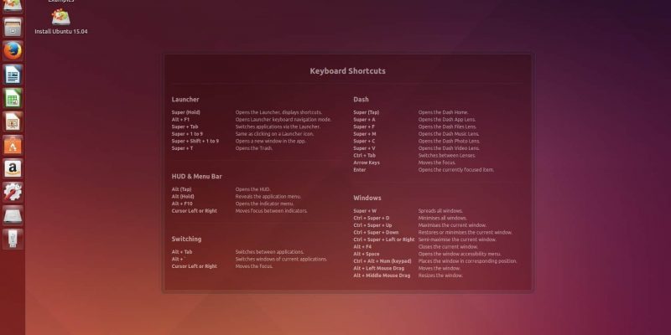Image resolution: width=671 pixels, height=335 pixels.
Task: Click the 'Alt (Hold)' shortcut label
Action: 183,197
